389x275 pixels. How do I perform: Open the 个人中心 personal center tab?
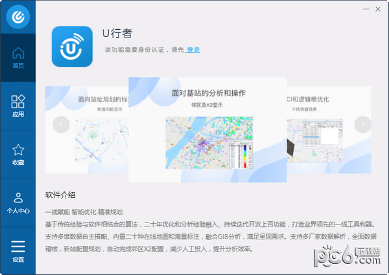click(18, 203)
